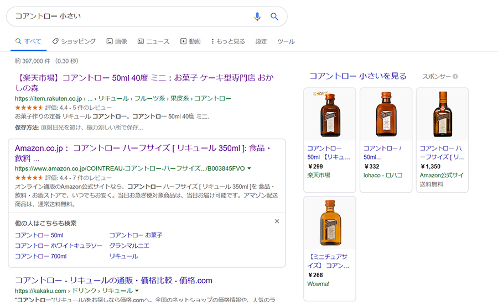Image resolution: width=498 pixels, height=302 pixels.
Task: Open product title コアントロー 50ml 【リキュ…
Action: tap(329, 152)
